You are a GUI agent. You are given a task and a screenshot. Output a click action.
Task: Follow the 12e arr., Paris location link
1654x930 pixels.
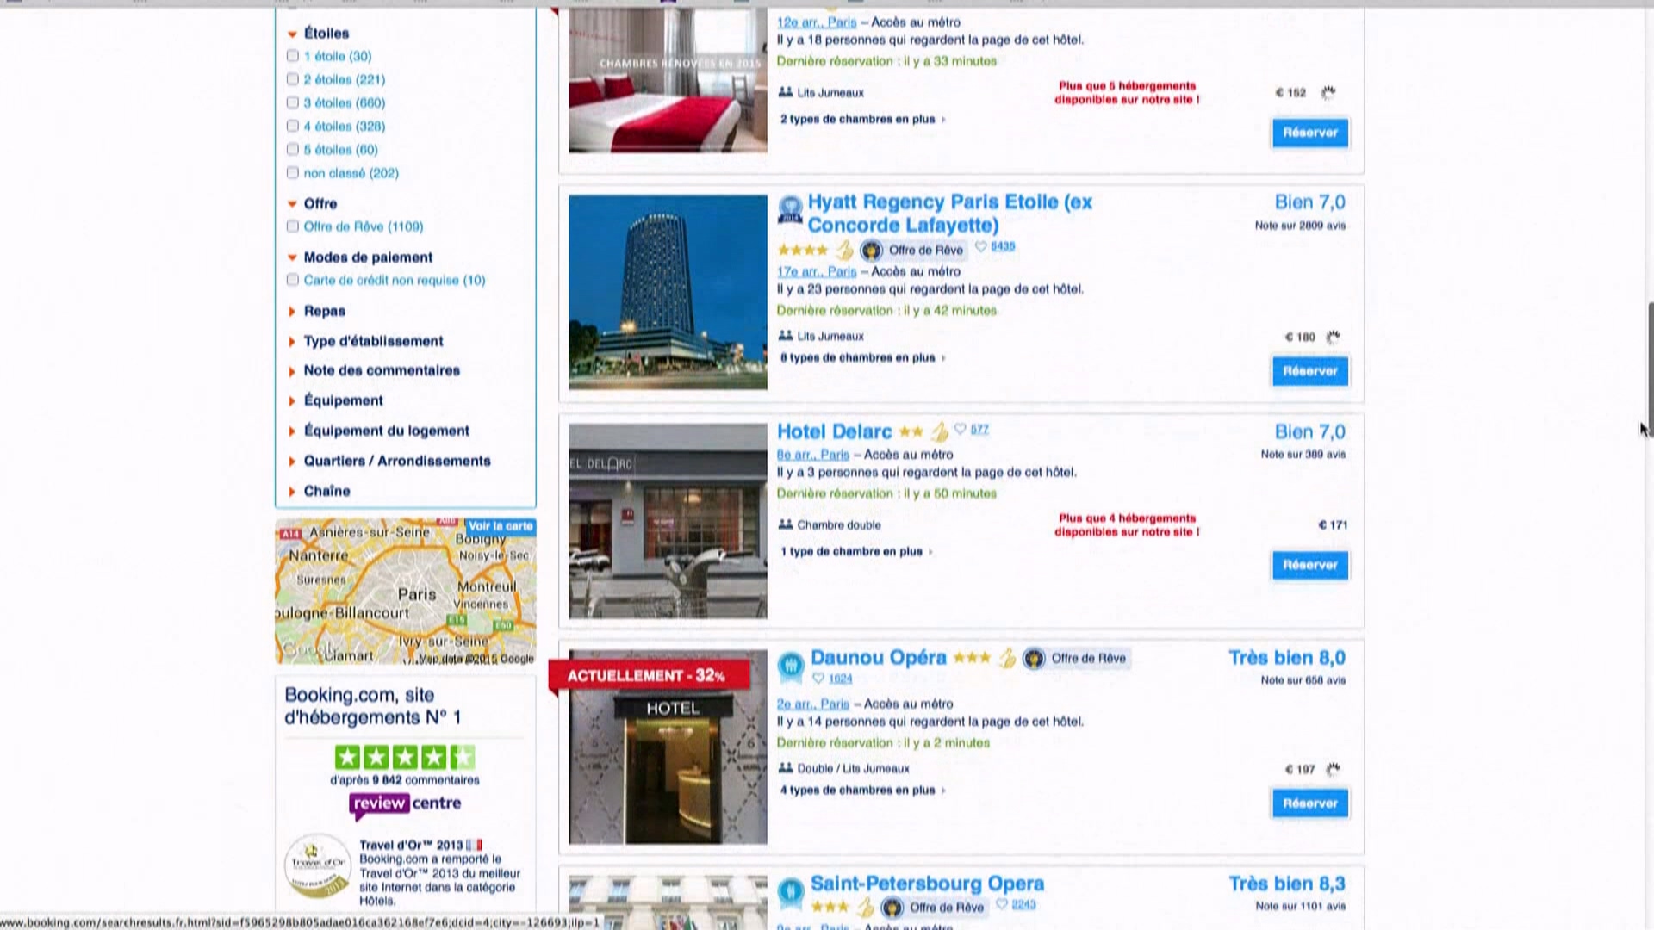click(817, 22)
